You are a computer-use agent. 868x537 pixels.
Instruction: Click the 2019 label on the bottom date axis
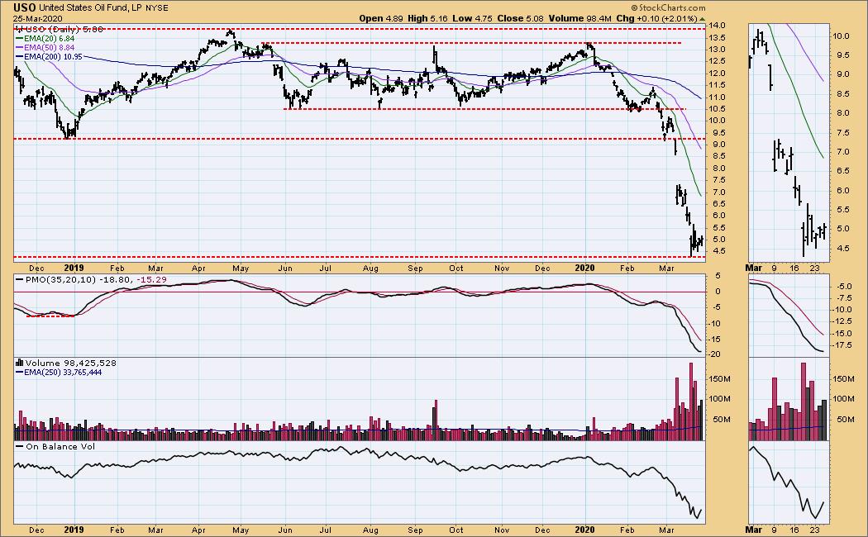tap(74, 530)
